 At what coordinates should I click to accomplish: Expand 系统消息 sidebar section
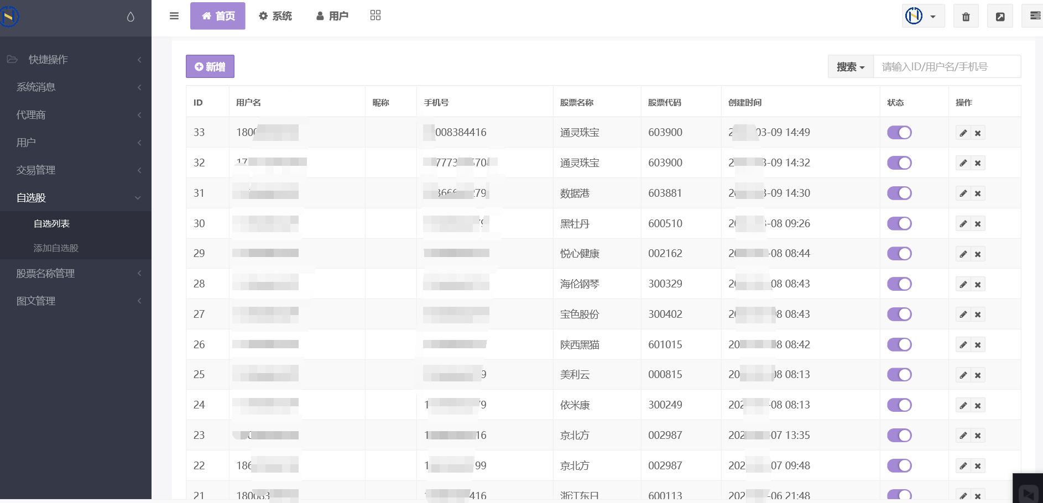76,87
